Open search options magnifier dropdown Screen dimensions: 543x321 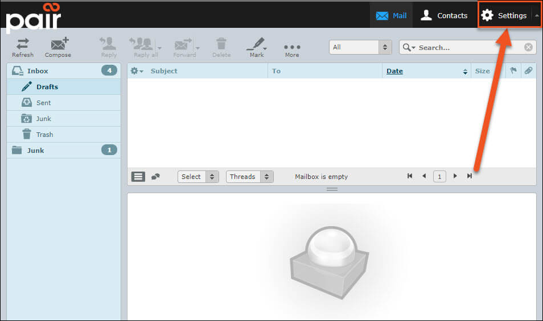[409, 47]
